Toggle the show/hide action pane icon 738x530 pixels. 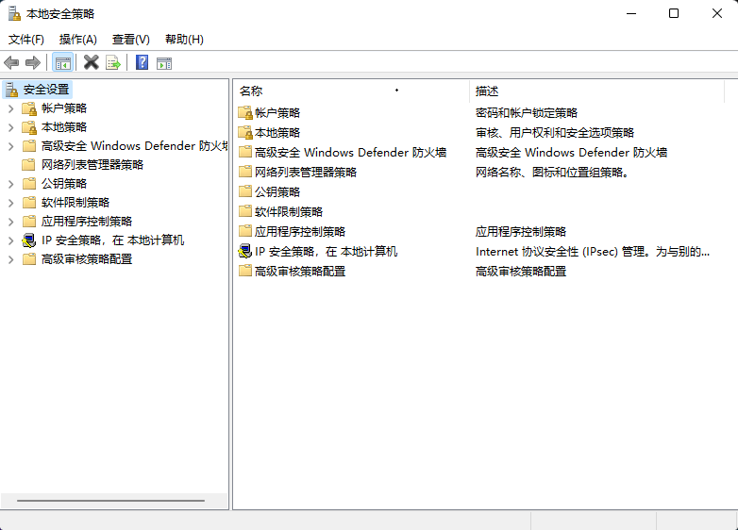164,62
